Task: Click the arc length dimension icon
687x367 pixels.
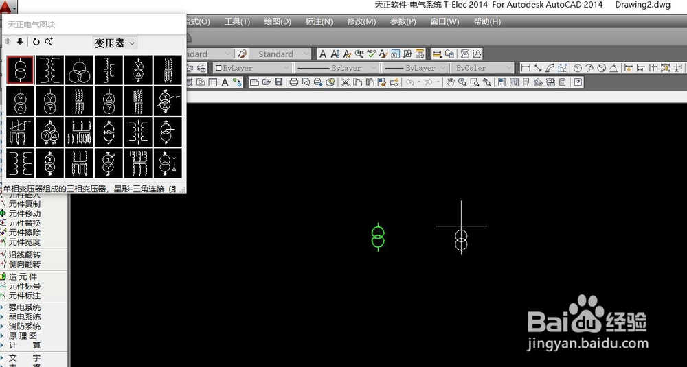Action: pos(550,68)
